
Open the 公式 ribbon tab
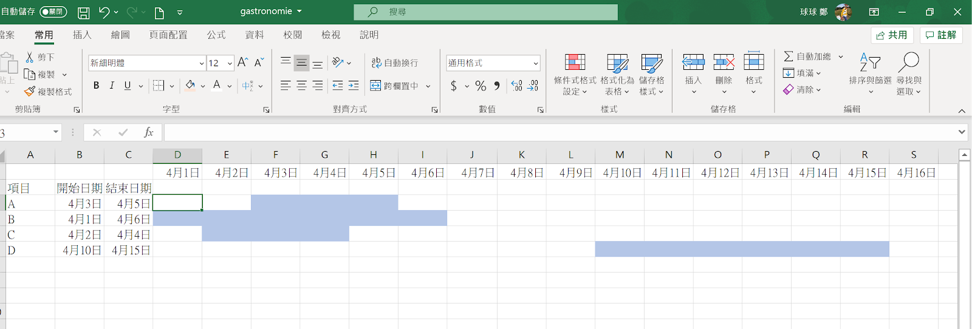216,35
